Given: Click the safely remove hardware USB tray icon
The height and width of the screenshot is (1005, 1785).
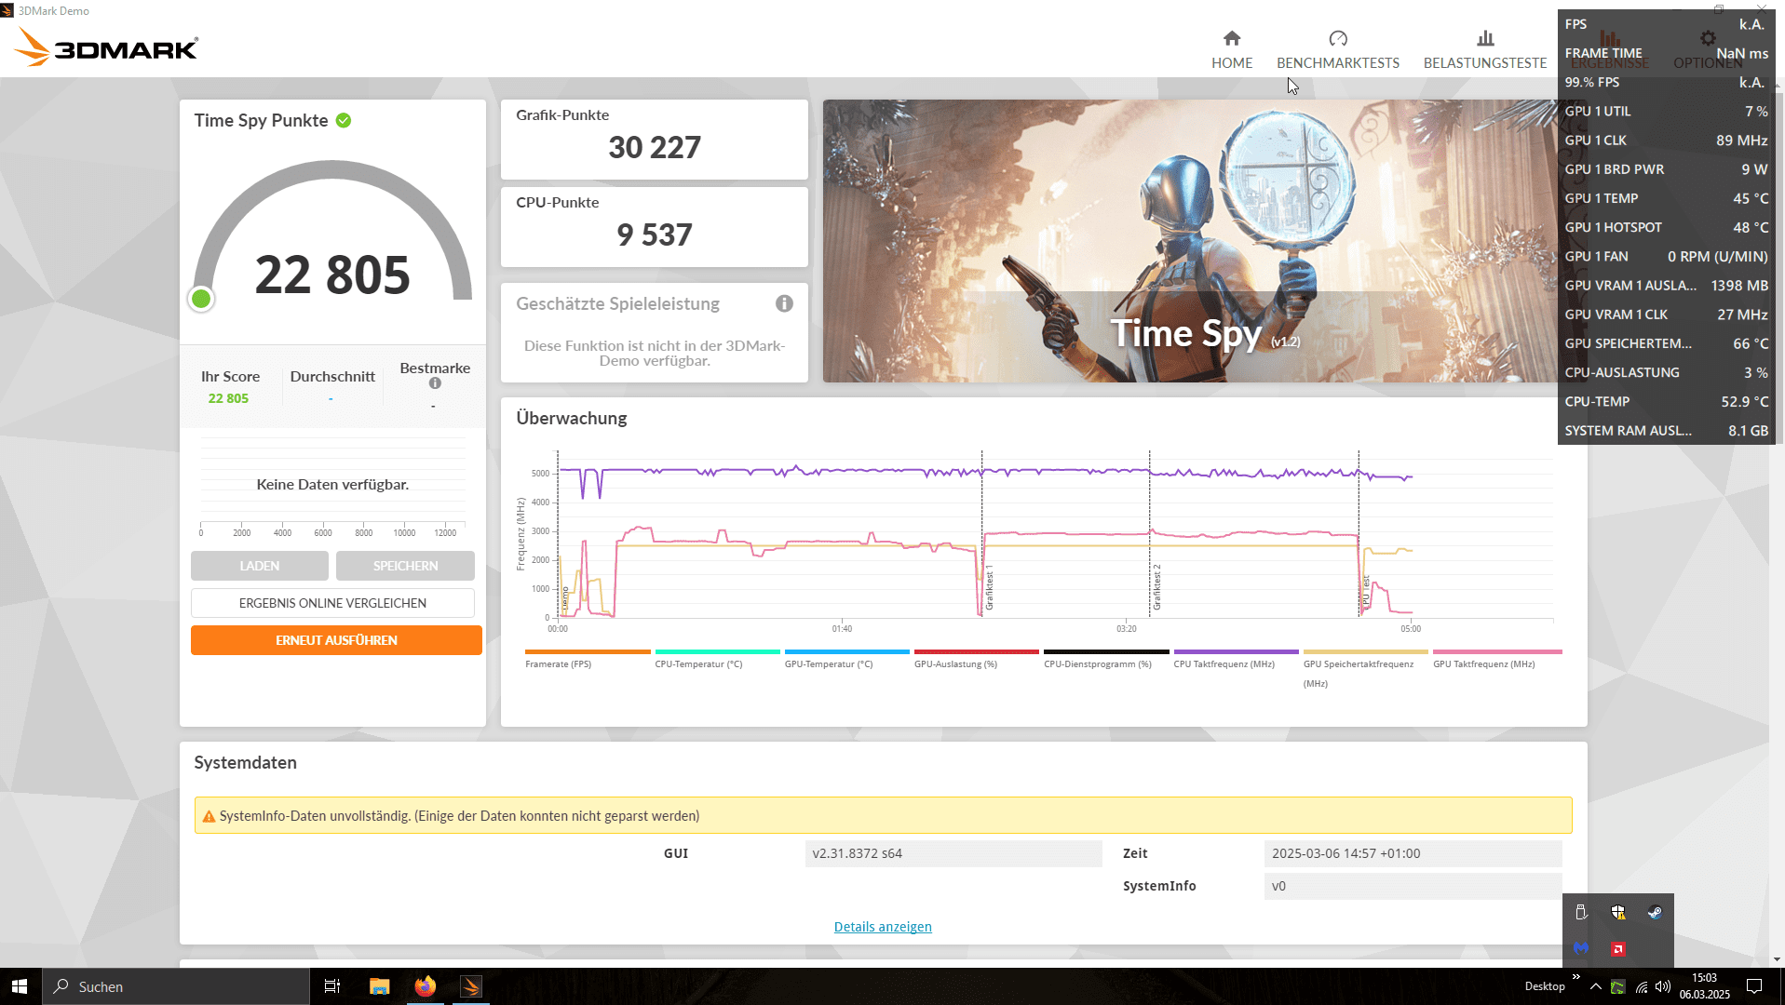Looking at the screenshot, I should pyautogui.click(x=1581, y=912).
